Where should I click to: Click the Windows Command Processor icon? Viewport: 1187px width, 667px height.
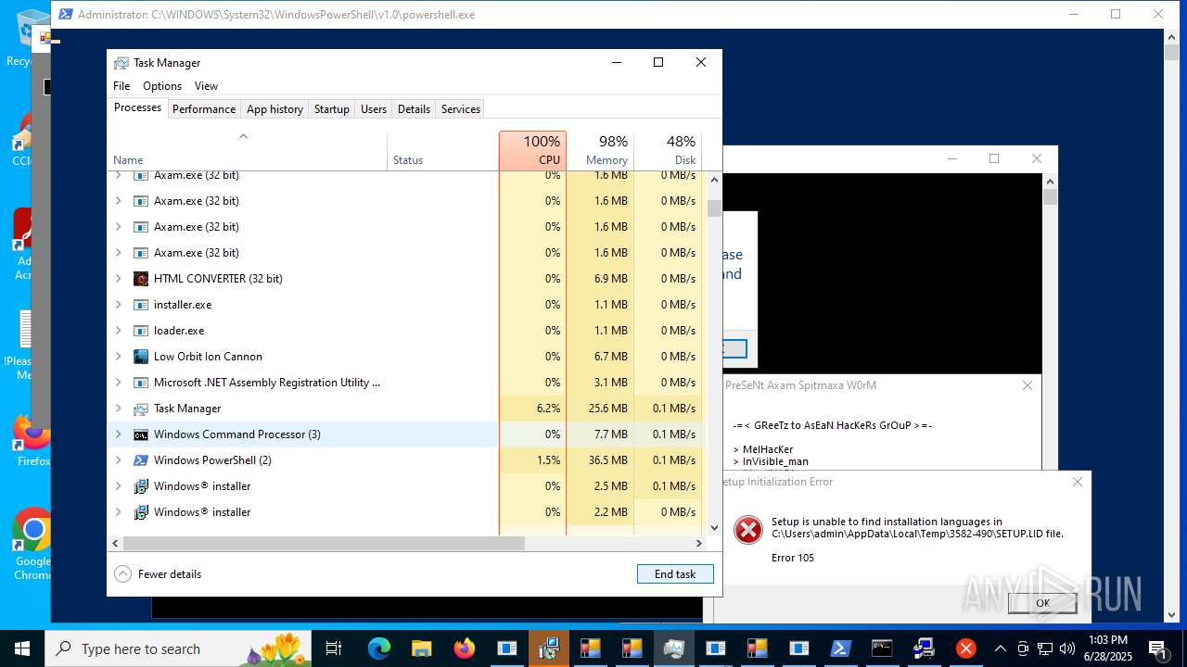pos(141,434)
